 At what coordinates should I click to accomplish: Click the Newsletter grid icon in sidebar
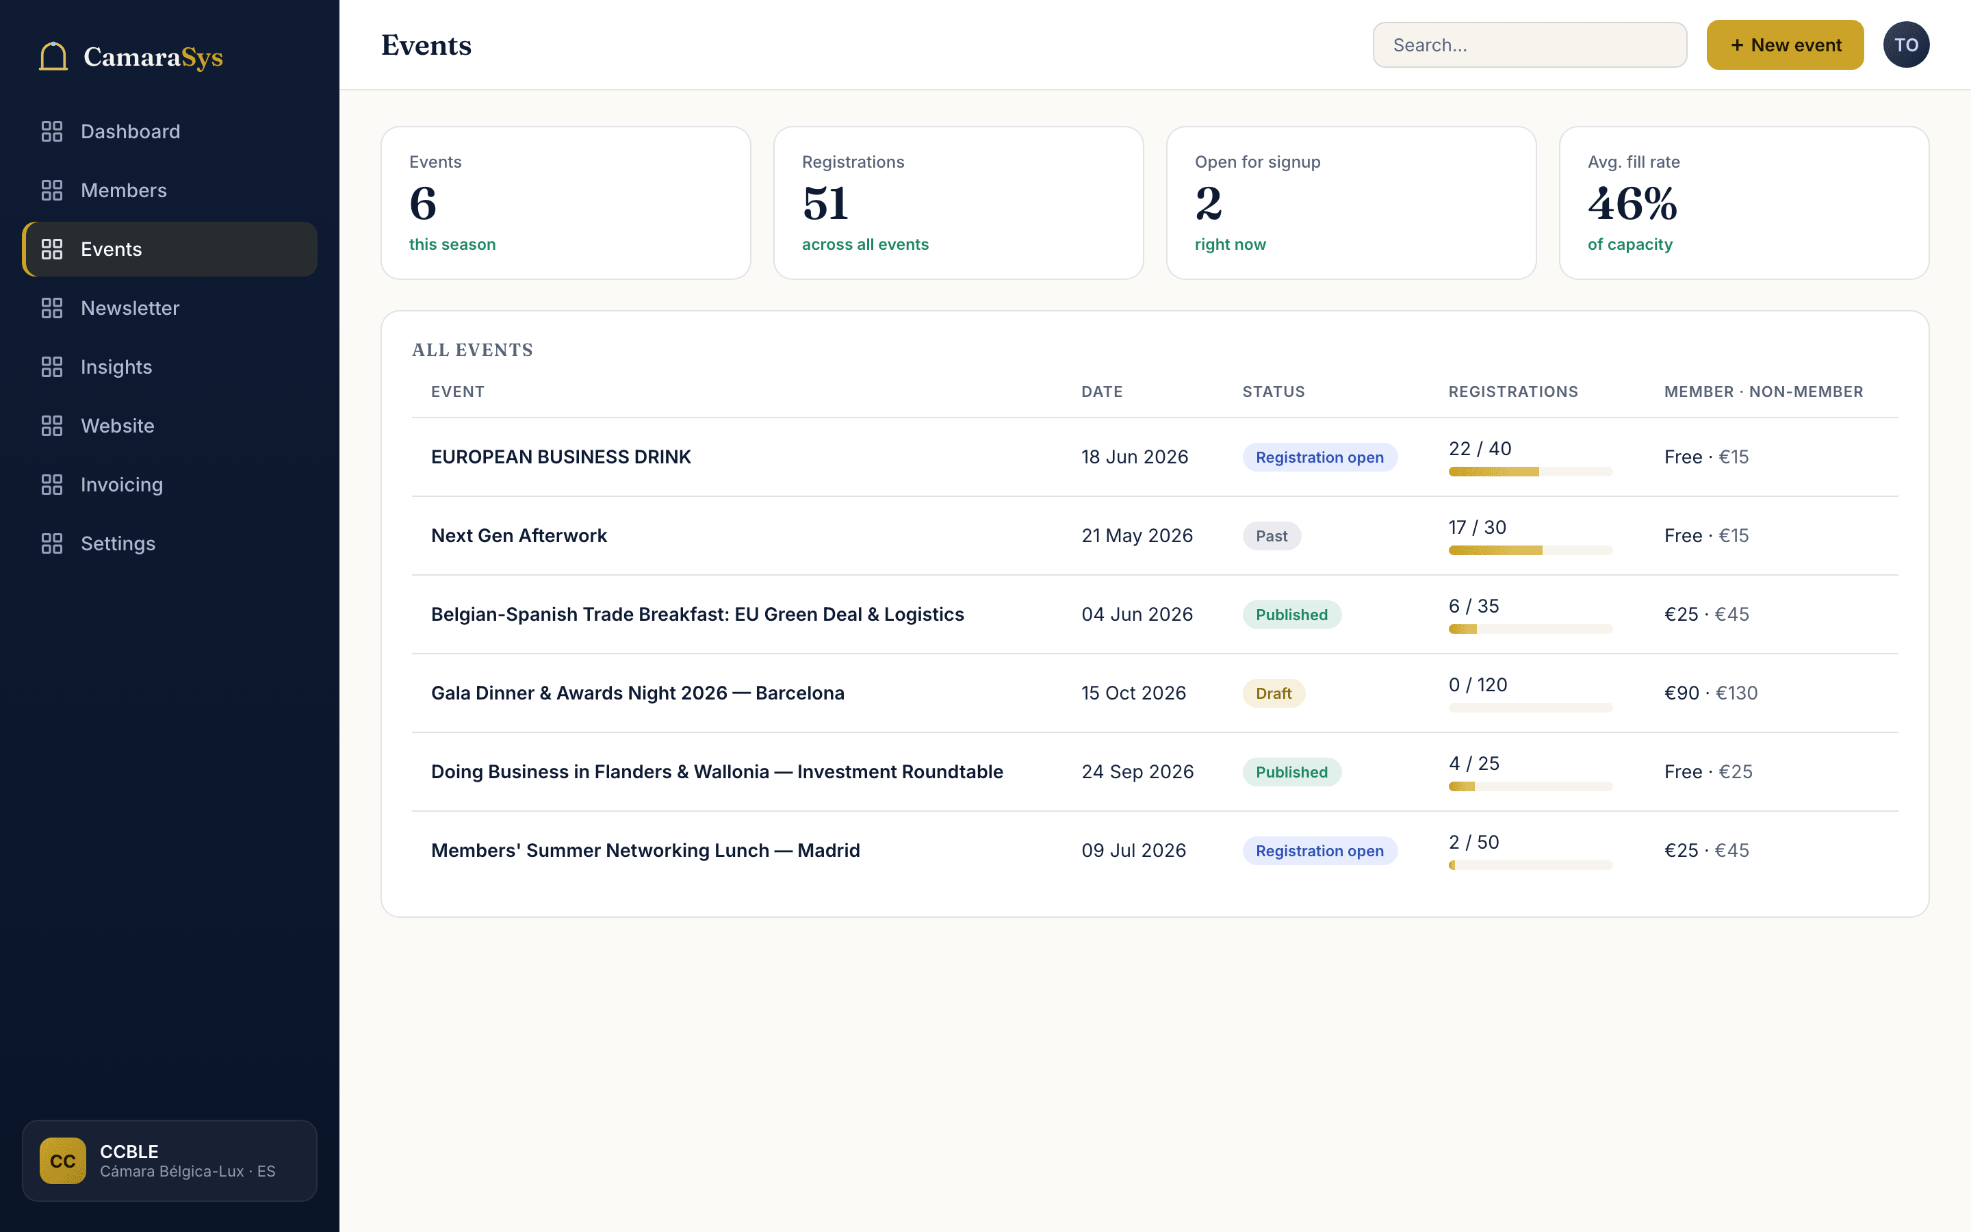52,308
